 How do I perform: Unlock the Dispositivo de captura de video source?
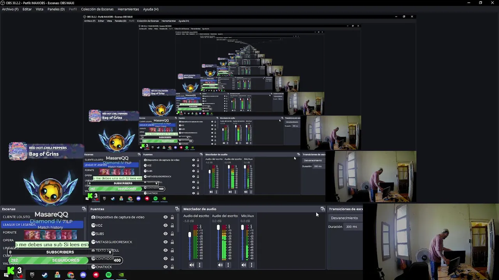pyautogui.click(x=172, y=217)
